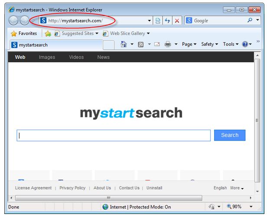
Task: Click the Back navigation button
Action: [x=13, y=21]
